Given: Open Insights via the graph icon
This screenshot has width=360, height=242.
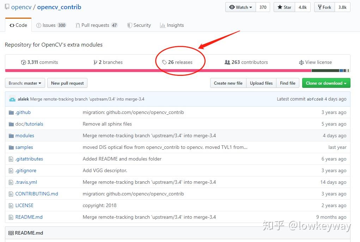Looking at the screenshot, I should click(163, 25).
